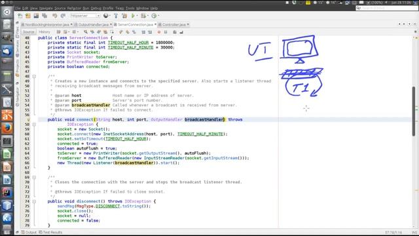Click the Next Bookmark icon

pos(128,32)
